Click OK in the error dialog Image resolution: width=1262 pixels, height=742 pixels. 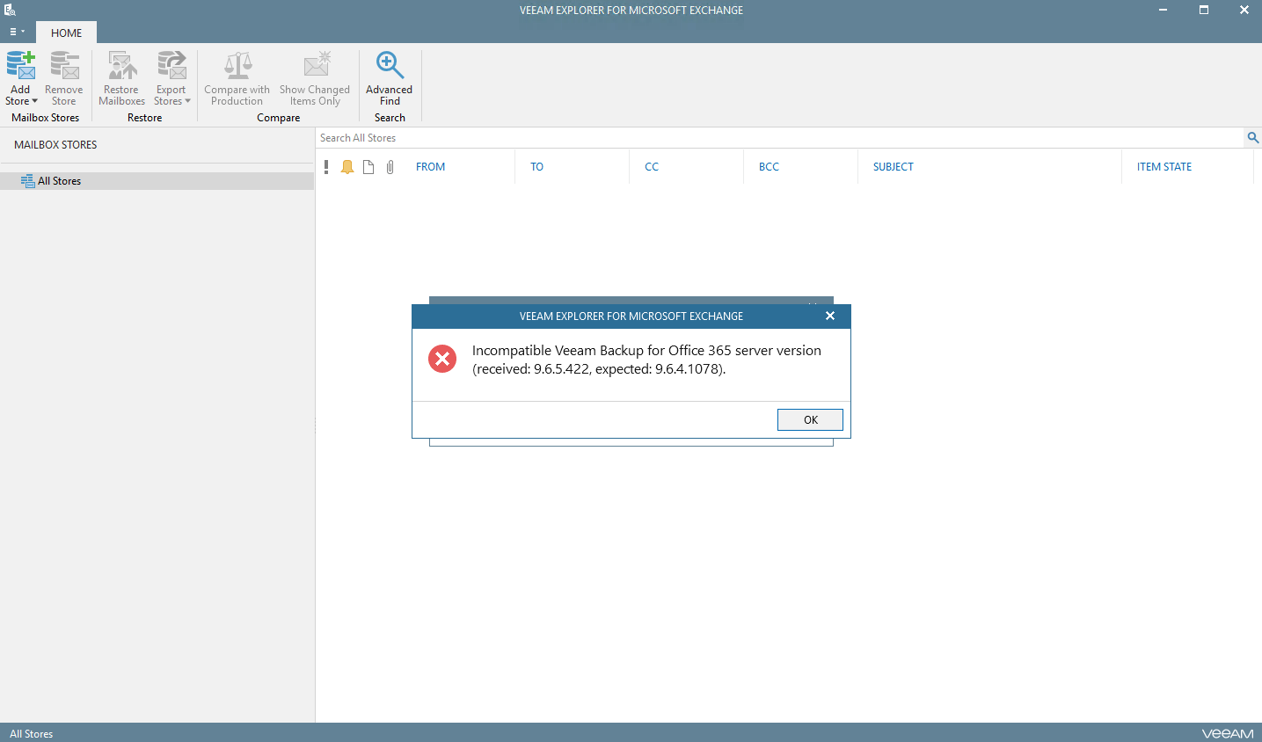810,420
